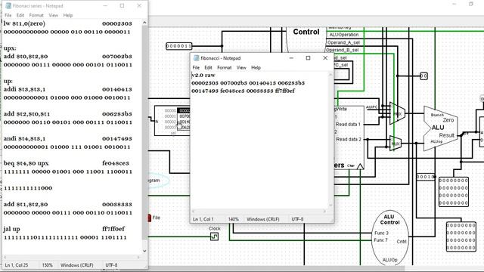This screenshot has height=272, width=484.
Task: Toggle the Clock input in the circuit
Action: point(214,236)
